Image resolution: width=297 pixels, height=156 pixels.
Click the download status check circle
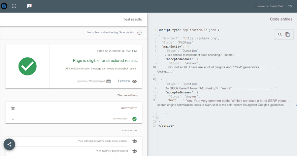139,32
